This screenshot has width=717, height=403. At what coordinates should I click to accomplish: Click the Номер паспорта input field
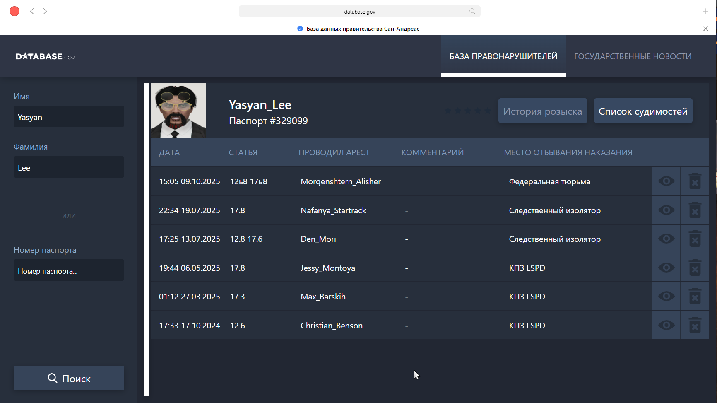(x=69, y=271)
